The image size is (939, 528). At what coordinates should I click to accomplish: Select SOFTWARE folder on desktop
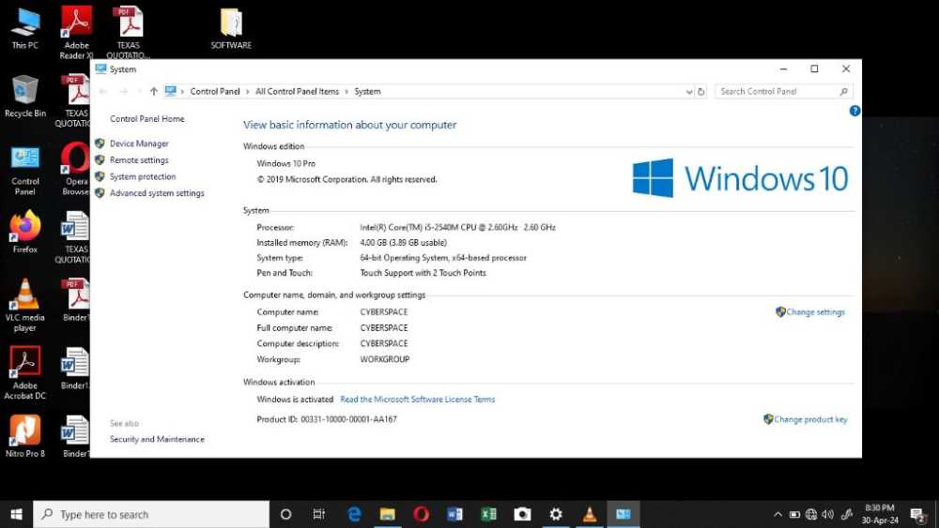[231, 29]
